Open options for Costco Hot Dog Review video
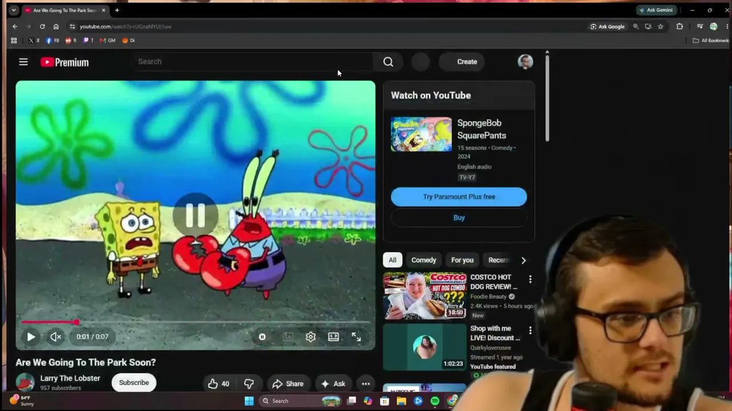Image resolution: width=732 pixels, height=411 pixels. pyautogui.click(x=530, y=279)
